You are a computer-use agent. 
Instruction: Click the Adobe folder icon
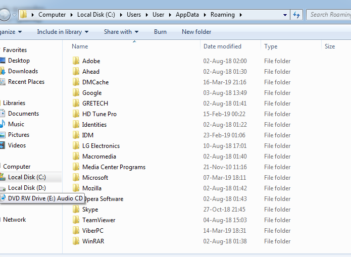76,61
